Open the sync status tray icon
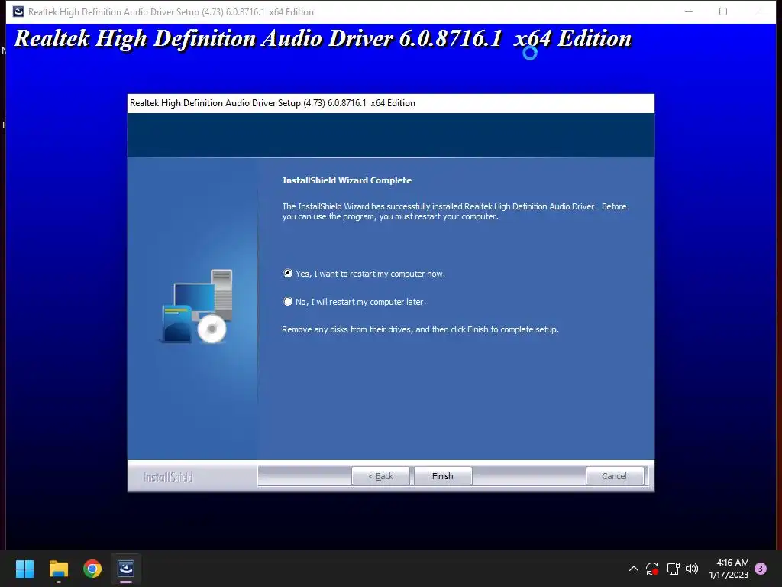 pyautogui.click(x=652, y=569)
